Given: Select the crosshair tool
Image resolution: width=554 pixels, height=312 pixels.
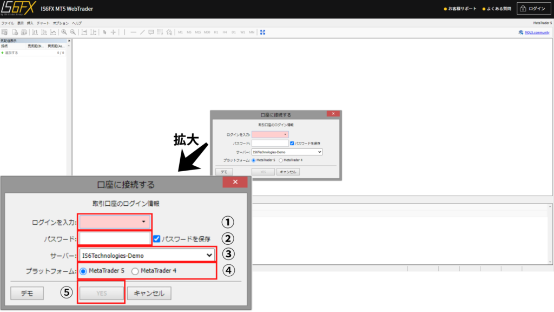Looking at the screenshot, I should 114,32.
